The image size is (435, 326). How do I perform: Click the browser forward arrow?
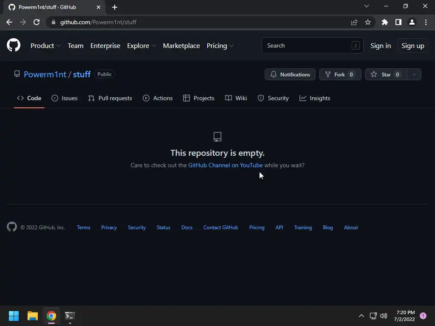coord(23,22)
